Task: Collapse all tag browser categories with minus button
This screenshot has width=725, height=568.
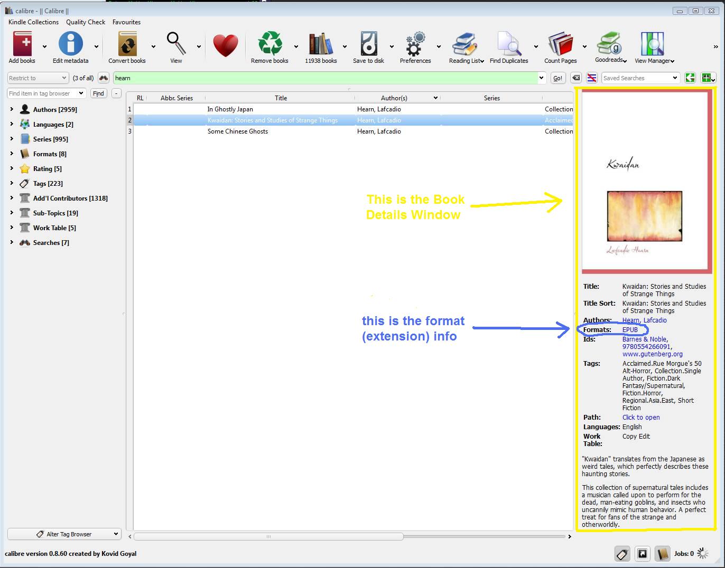Action: tap(116, 93)
